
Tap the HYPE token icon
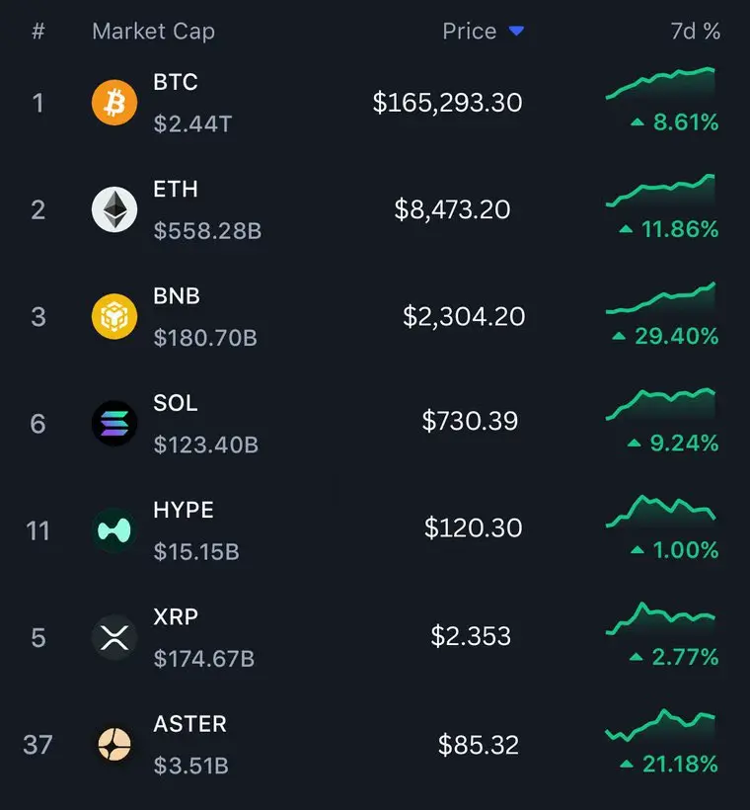click(114, 530)
